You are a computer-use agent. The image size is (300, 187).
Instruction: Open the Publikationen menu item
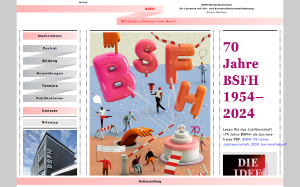[50, 98]
